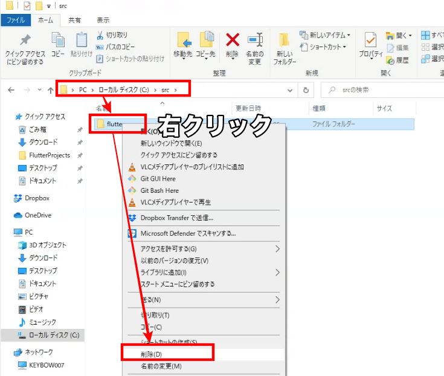The width and height of the screenshot is (444, 376).
Task: Choose Pin to Start menu (スタート メニューにピン留めする)
Action: 204,284
